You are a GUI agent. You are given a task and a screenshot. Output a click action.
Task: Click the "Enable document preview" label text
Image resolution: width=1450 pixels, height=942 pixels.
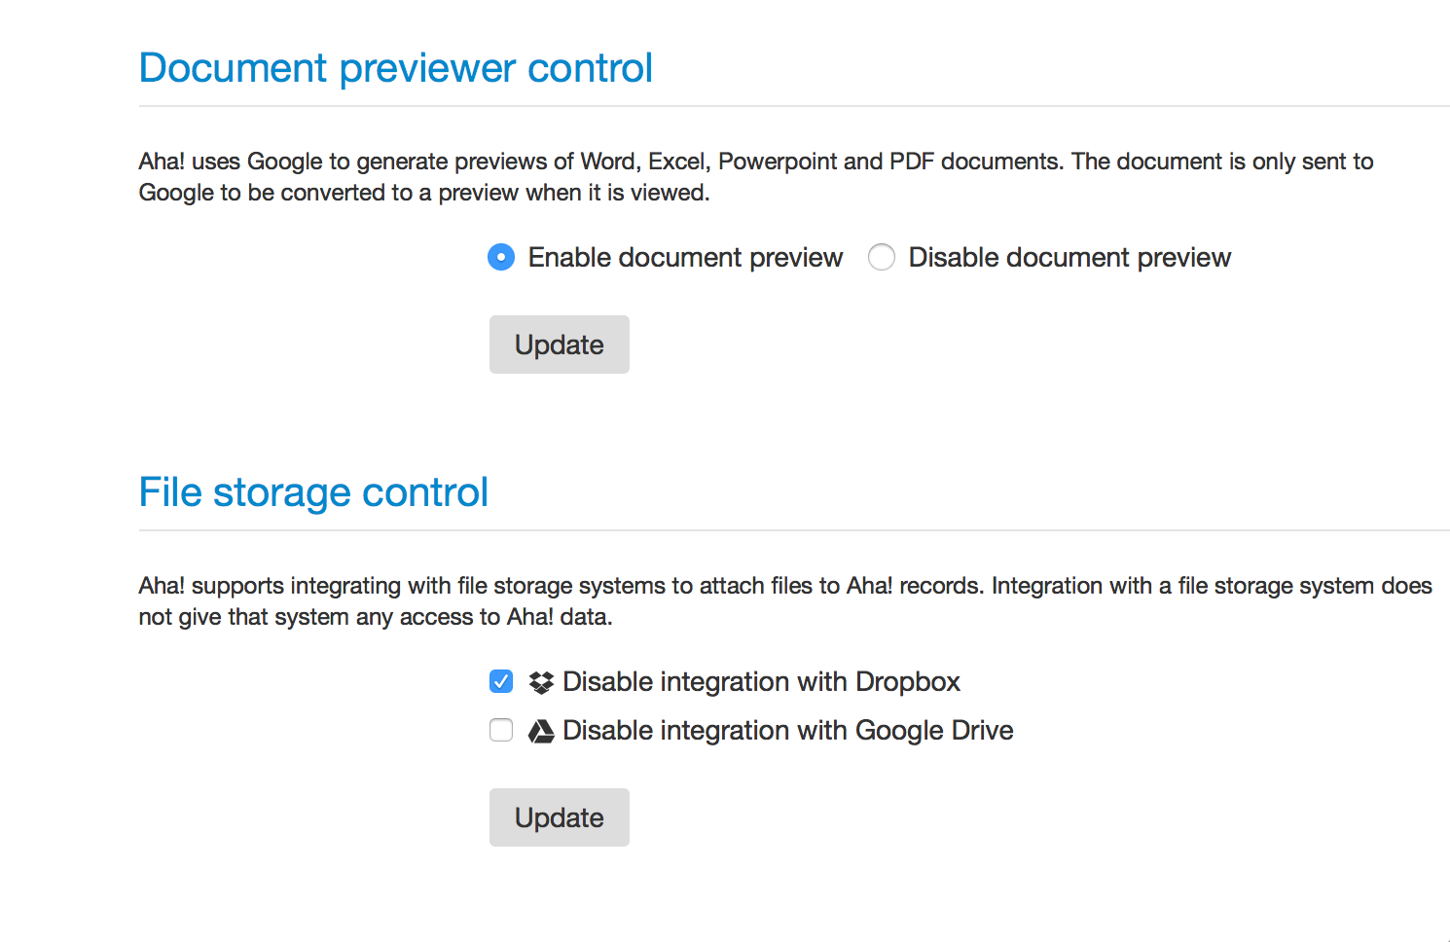click(x=685, y=258)
